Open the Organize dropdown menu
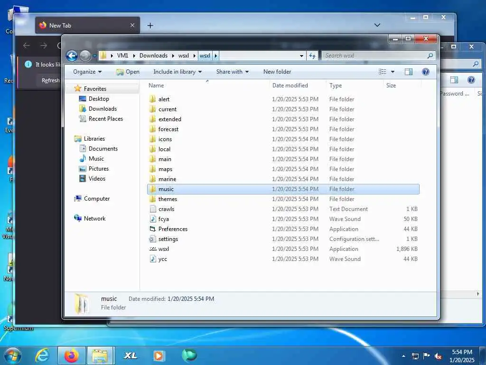The width and height of the screenshot is (486, 365). [87, 72]
